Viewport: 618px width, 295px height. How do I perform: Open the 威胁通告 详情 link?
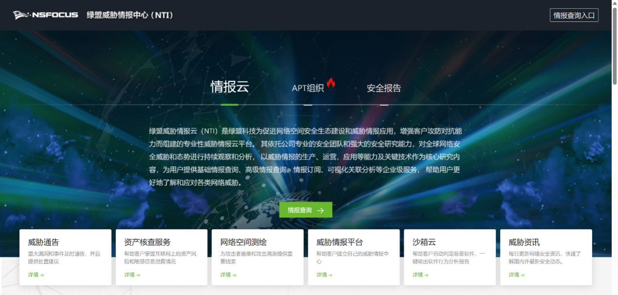[35, 275]
